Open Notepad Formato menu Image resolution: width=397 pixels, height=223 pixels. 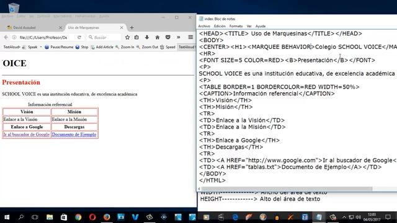236,26
